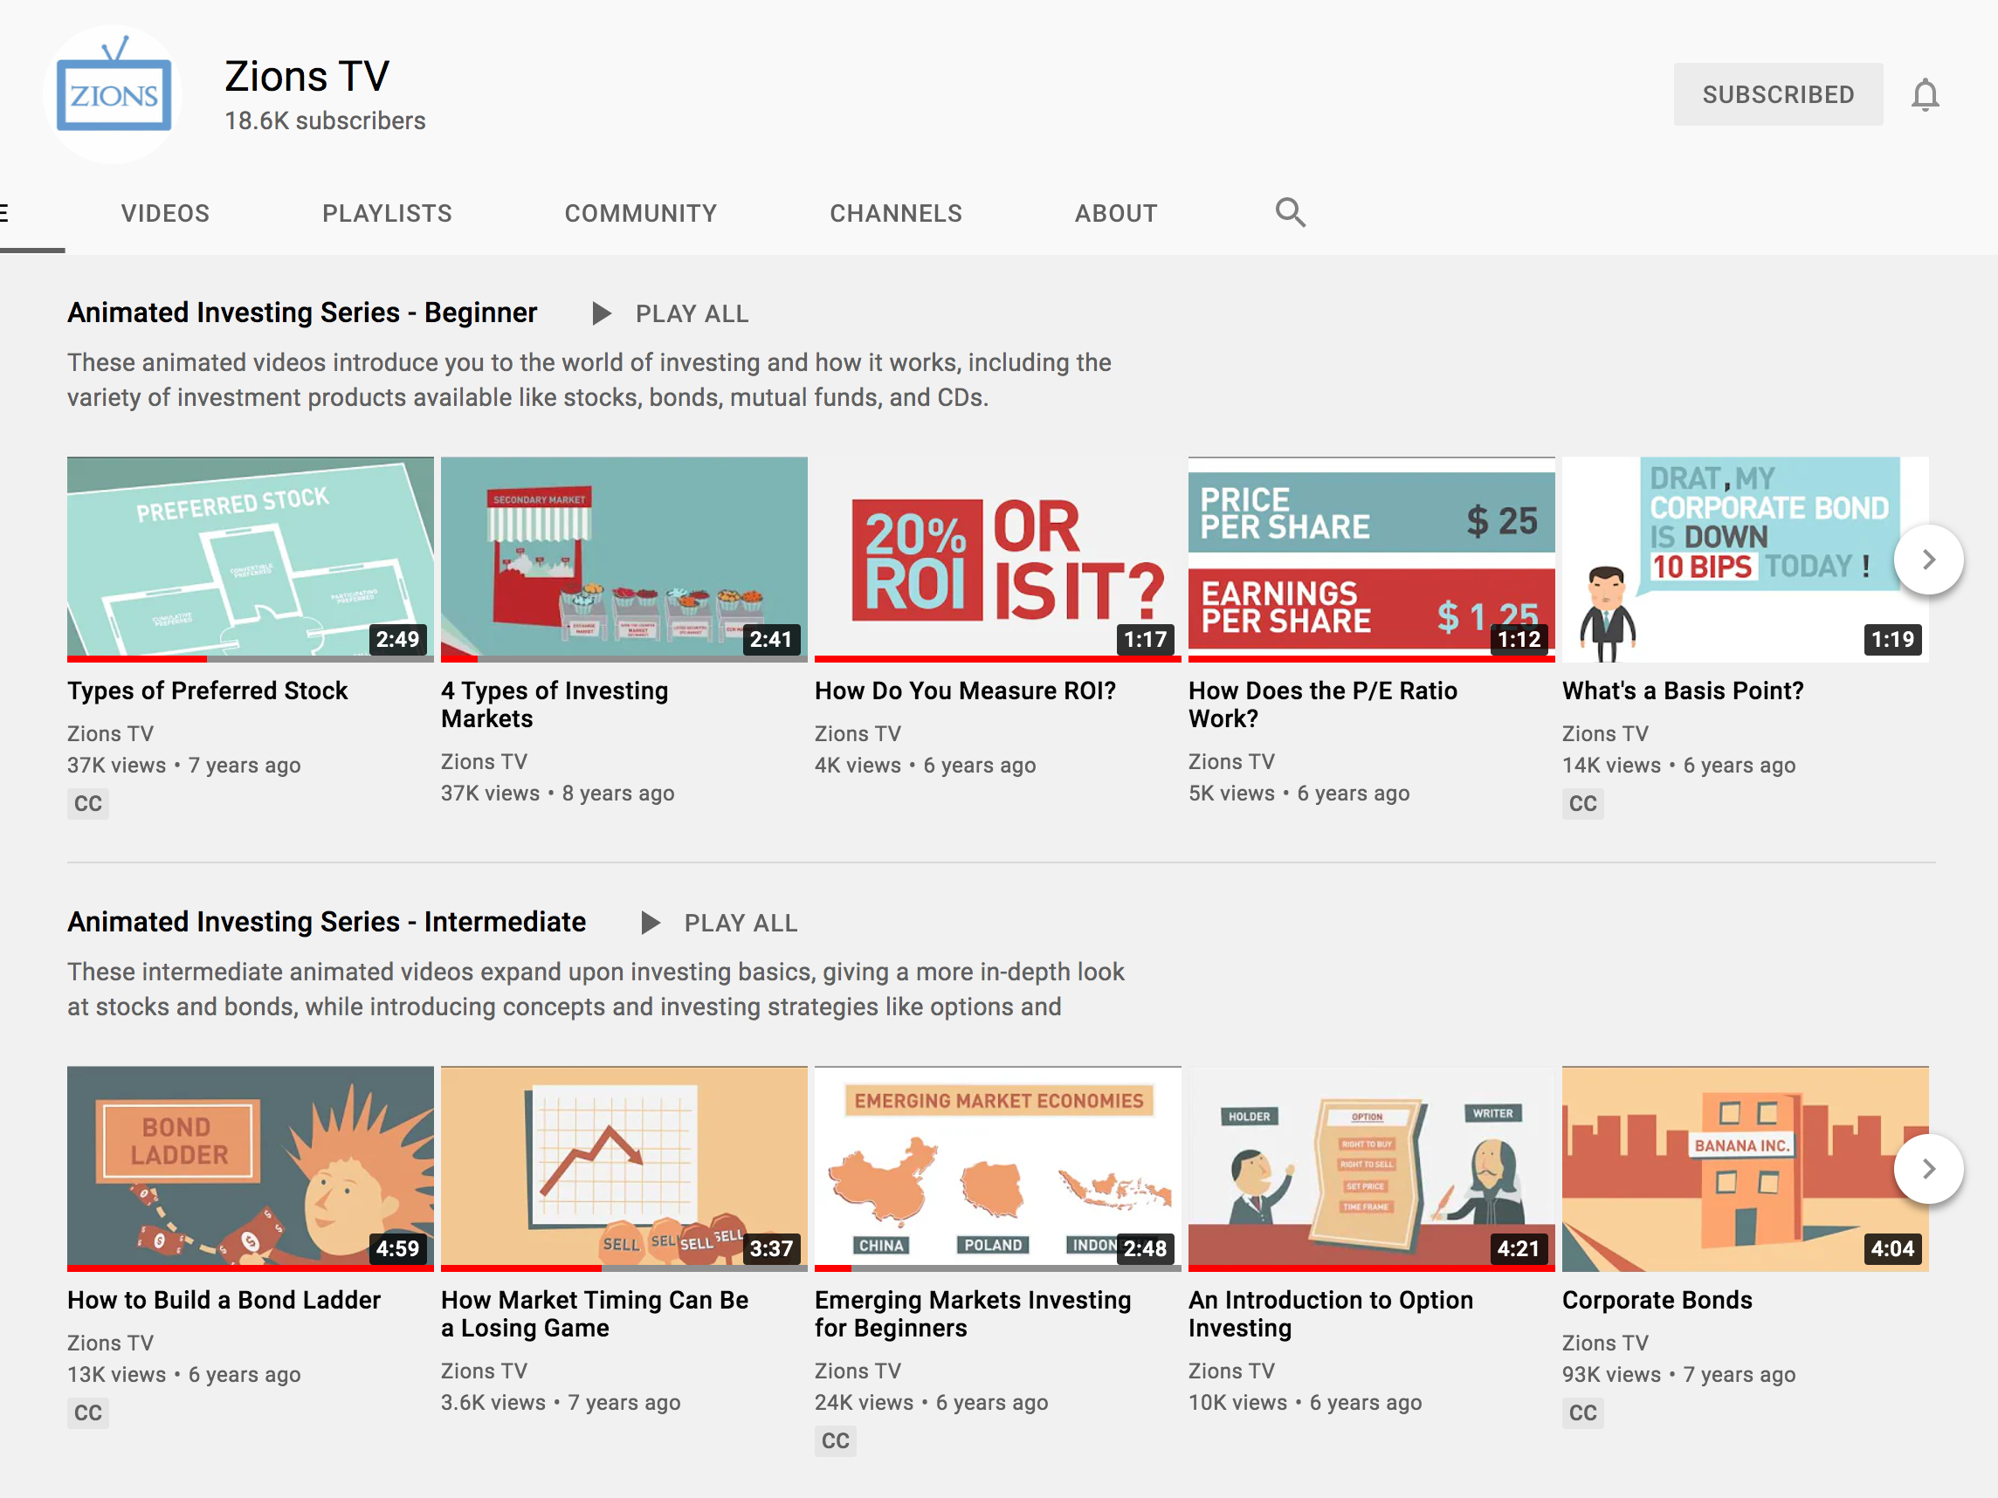Screen dimensions: 1998x1498
Task: Open Types of Preferred Stock video title
Action: click(208, 691)
